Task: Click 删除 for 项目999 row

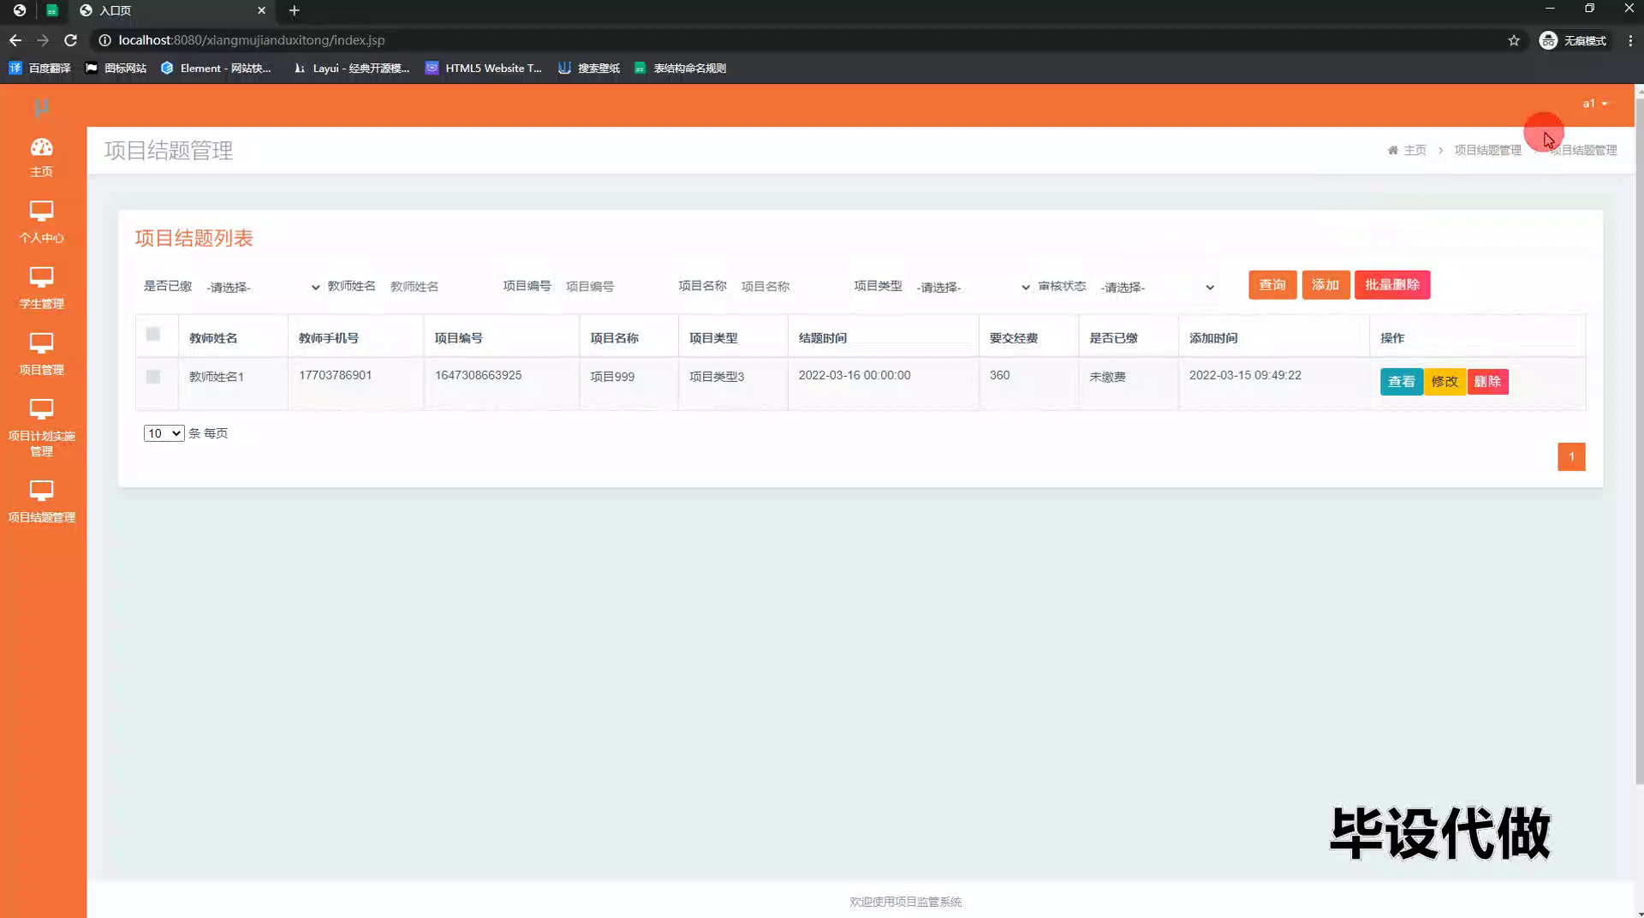Action: click(1487, 381)
